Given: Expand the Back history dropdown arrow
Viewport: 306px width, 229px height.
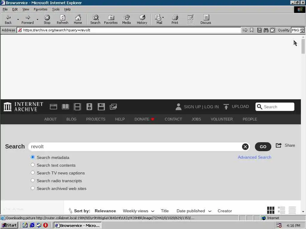Looking at the screenshot, I should [18, 19].
